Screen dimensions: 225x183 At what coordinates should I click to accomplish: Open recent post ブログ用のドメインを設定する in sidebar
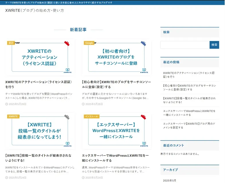tap(189, 126)
